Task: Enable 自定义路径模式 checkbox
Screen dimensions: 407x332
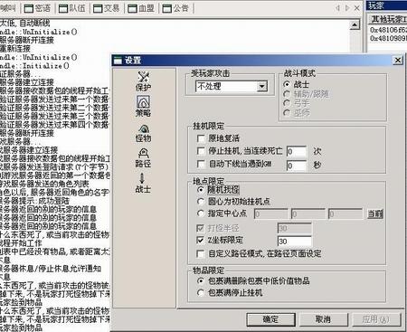Action: [x=201, y=253]
